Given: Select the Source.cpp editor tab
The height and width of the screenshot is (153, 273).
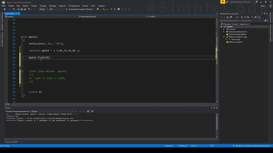Looking at the screenshot, I should [9, 14].
